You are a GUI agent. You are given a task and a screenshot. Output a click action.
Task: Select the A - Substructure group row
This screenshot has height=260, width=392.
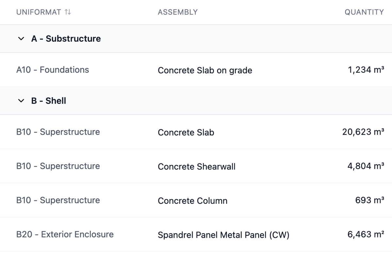[x=196, y=39]
